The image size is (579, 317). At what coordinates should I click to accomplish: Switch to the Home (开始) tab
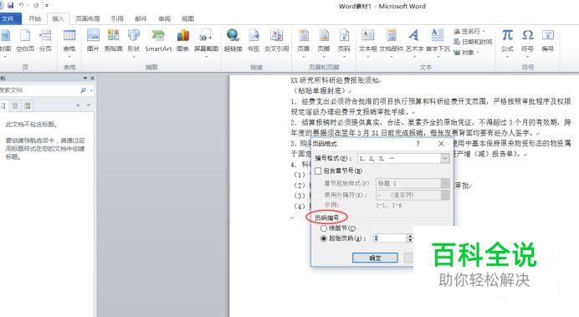click(34, 18)
